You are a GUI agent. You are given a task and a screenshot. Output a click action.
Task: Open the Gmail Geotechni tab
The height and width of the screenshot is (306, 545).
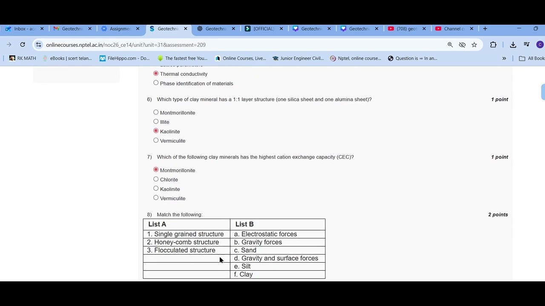(72, 29)
